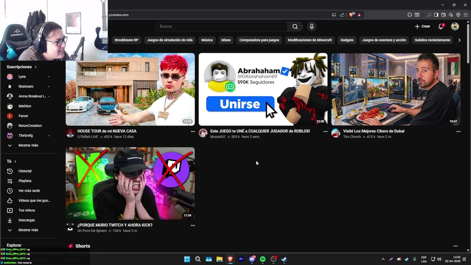Click Un Poco De Spreen channel name
The height and width of the screenshot is (265, 471).
tap(92, 231)
